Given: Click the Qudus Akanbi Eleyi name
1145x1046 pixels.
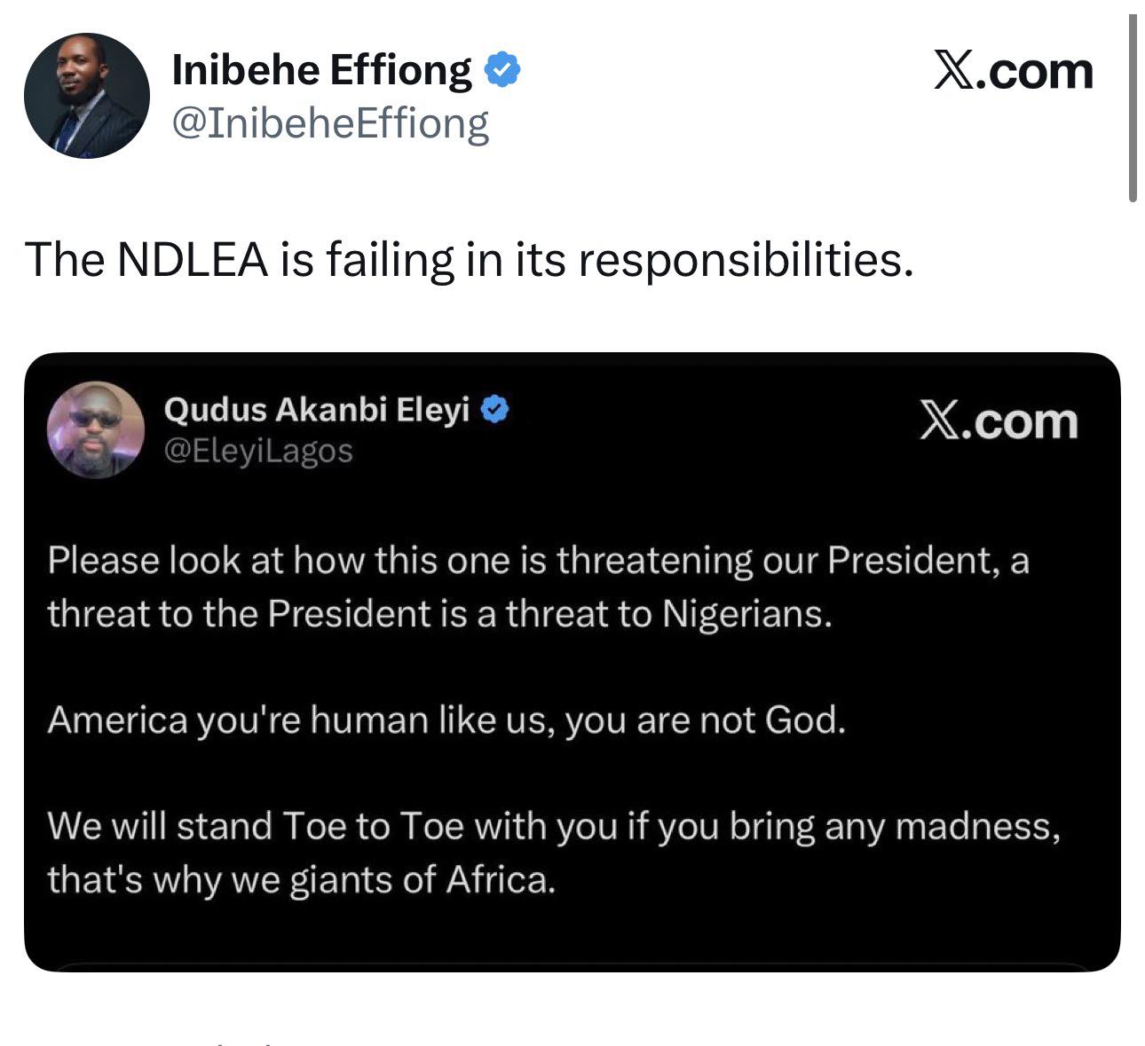Looking at the screenshot, I should [x=317, y=410].
